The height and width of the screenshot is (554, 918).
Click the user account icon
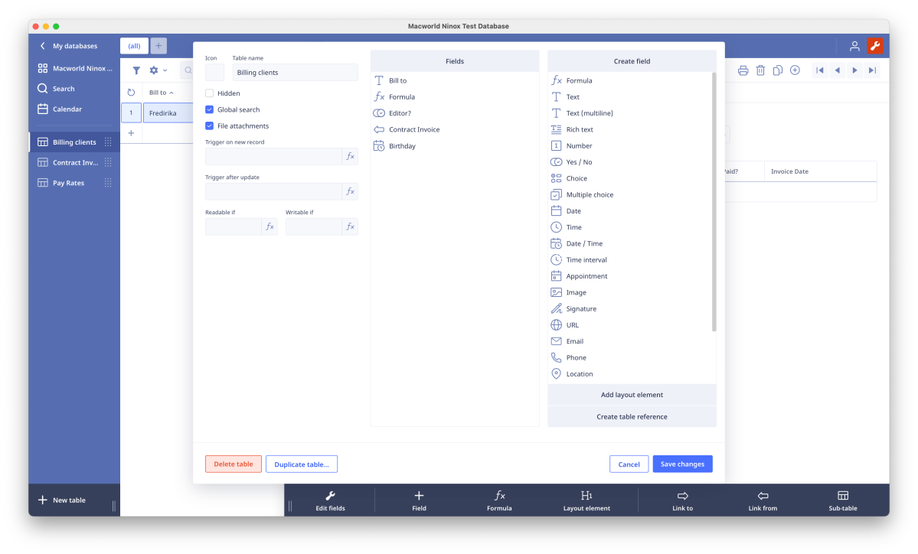854,46
